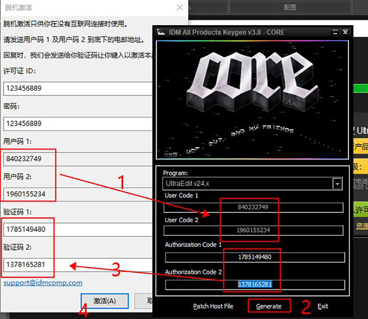
Task: Click the User Code 1 field in keygen
Action: (253, 208)
